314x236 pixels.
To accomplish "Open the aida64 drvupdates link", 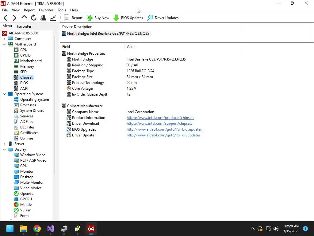I will pyautogui.click(x=163, y=135).
